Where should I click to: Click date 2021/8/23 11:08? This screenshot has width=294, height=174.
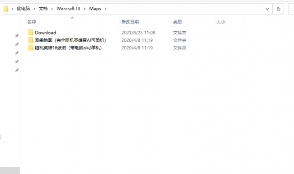coord(138,33)
